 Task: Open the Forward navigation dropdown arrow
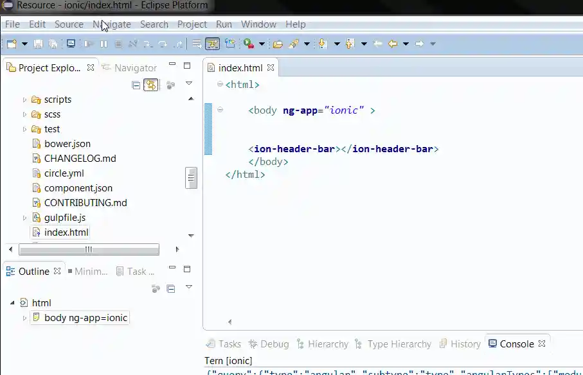pos(433,44)
